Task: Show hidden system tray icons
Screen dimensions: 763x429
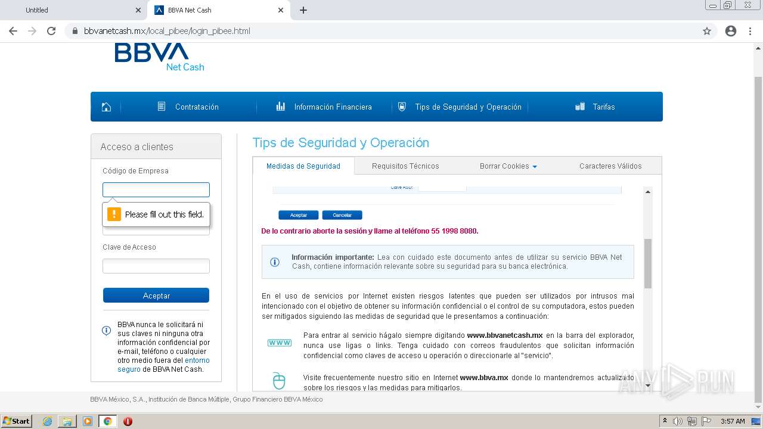Action: pyautogui.click(x=665, y=421)
